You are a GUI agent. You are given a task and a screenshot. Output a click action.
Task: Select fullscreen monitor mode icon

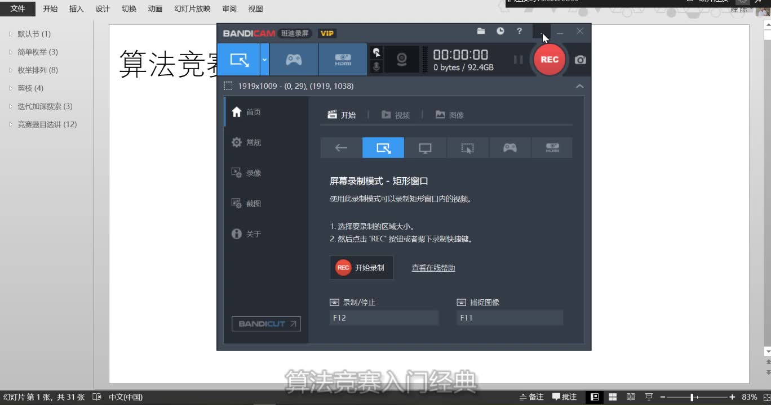point(426,148)
